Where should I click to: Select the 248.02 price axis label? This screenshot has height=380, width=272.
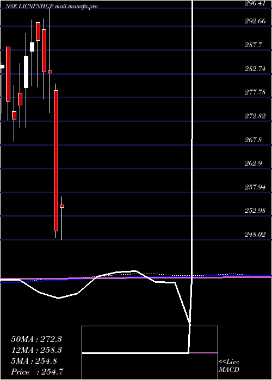(255, 235)
